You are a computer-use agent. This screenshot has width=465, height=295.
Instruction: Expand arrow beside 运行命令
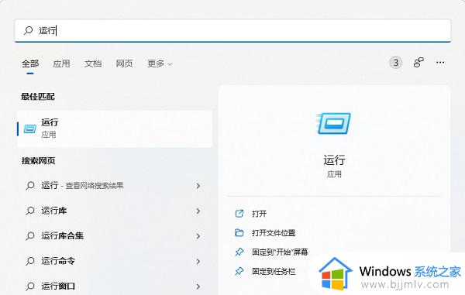click(198, 261)
